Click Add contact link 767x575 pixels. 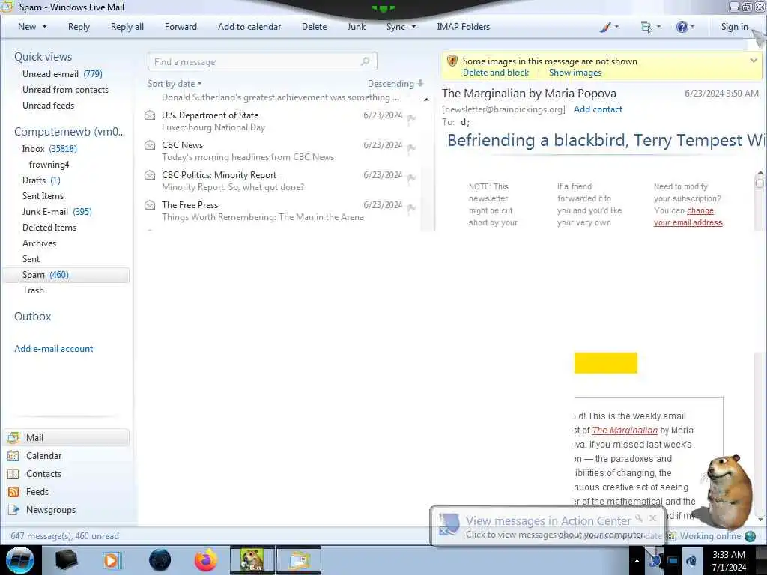(x=598, y=109)
